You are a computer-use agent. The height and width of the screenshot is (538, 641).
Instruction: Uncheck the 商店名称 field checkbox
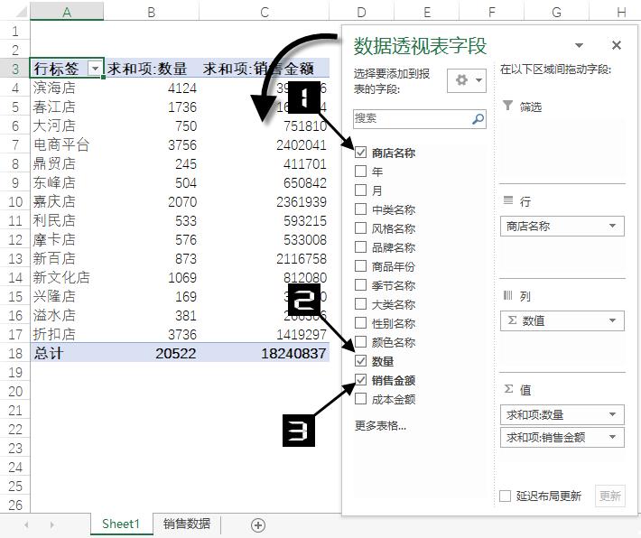tap(360, 153)
